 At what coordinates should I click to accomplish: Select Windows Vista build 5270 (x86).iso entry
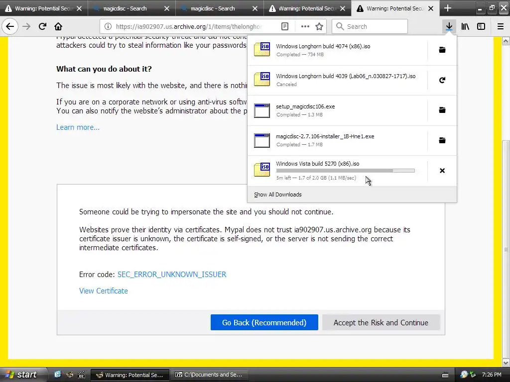[x=338, y=171]
